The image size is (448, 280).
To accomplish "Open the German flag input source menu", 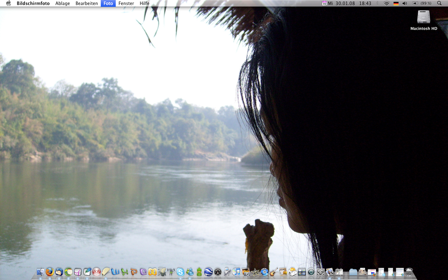I will pyautogui.click(x=396, y=4).
